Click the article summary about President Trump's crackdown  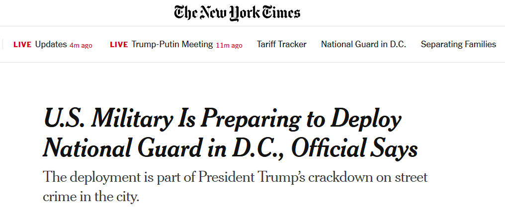(235, 177)
